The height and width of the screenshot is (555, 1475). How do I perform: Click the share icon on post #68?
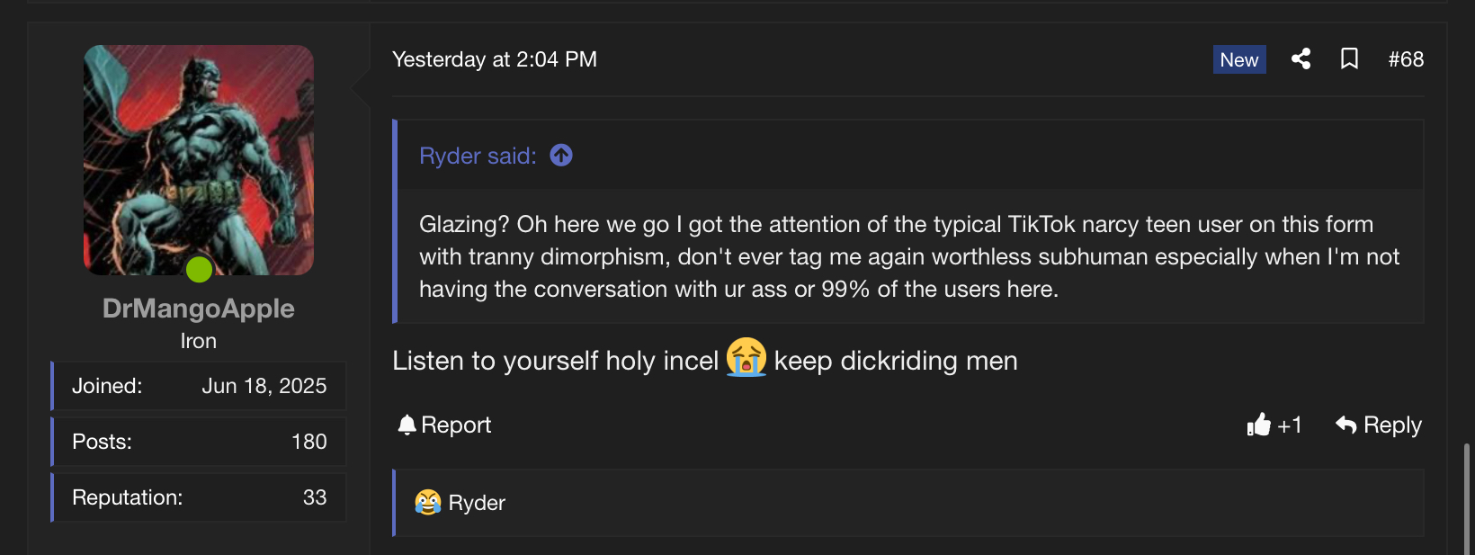pyautogui.click(x=1301, y=59)
